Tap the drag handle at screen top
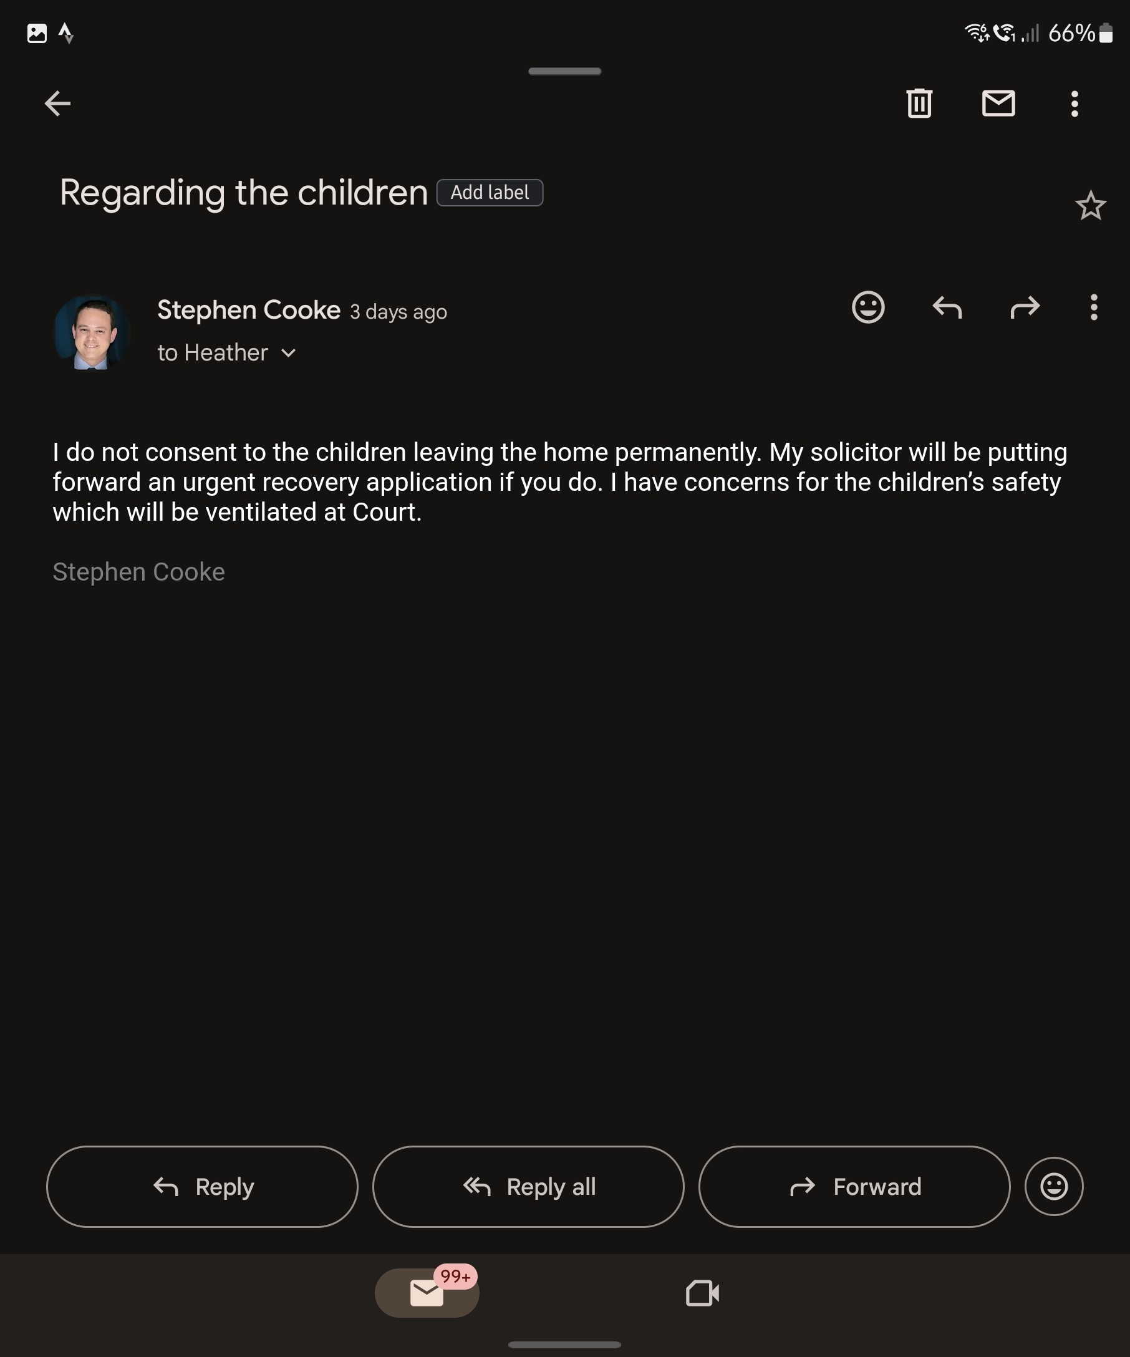Viewport: 1130px width, 1357px height. [564, 71]
